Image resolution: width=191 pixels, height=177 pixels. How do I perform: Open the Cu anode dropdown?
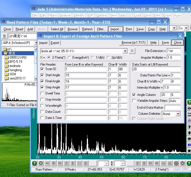[x=186, y=28]
